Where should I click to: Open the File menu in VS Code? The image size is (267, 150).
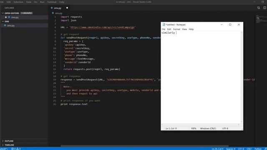coord(2,2)
